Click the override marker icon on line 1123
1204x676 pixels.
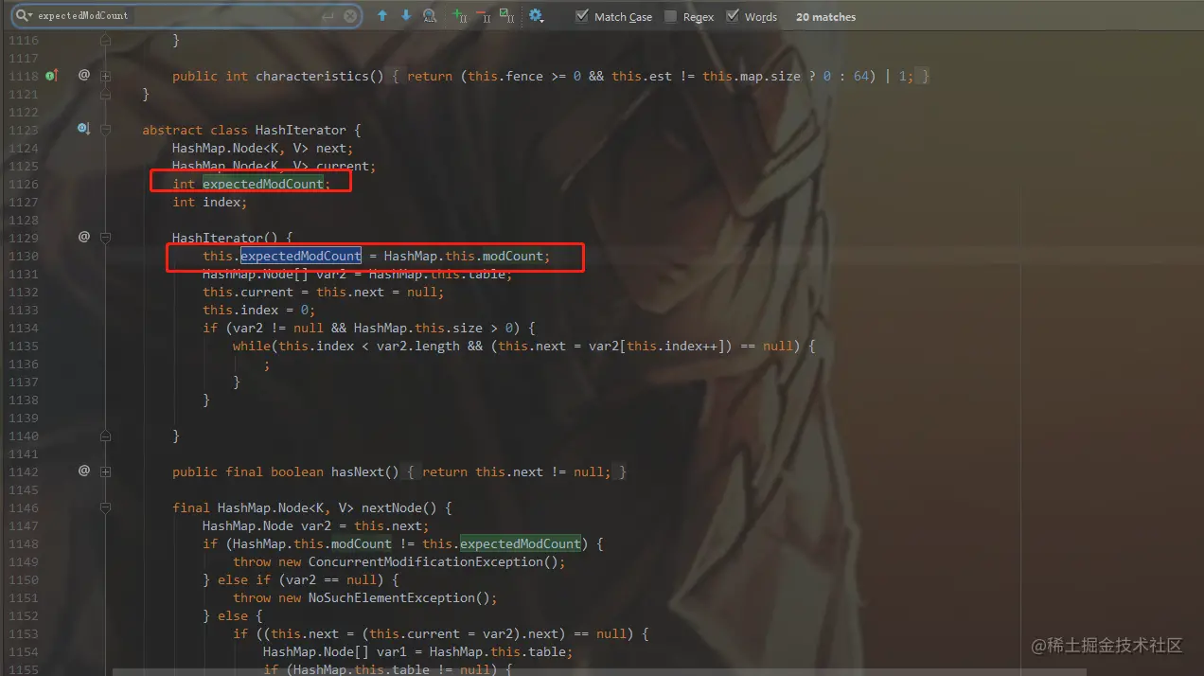point(83,129)
